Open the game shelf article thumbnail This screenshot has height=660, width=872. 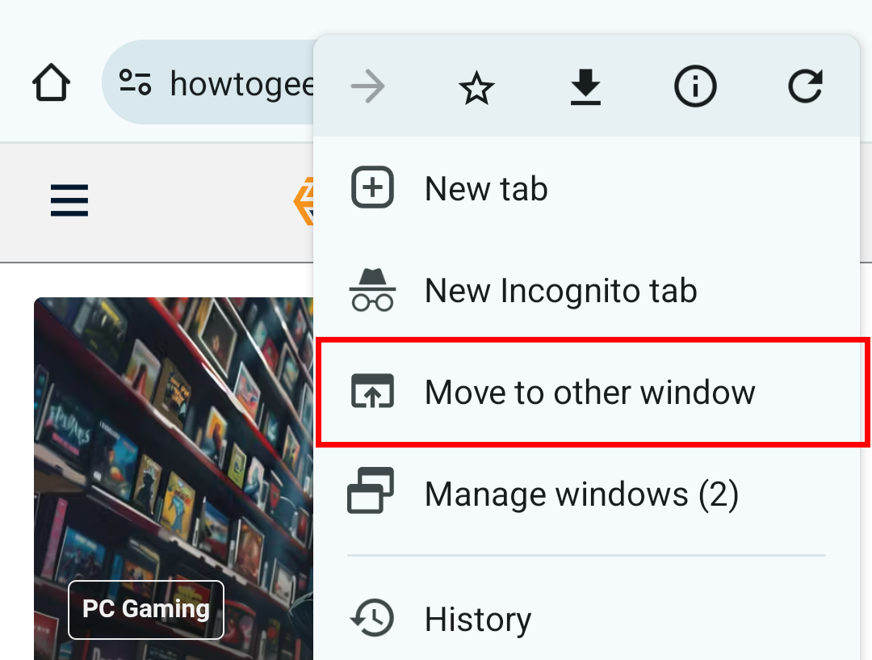click(x=174, y=478)
